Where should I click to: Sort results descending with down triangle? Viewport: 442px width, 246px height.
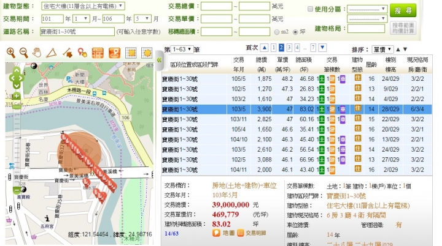[x=405, y=50]
